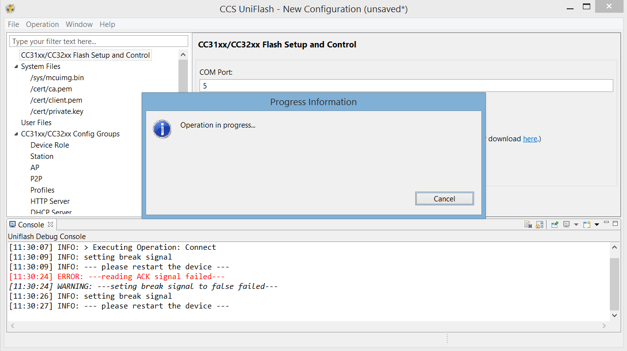627x351 pixels.
Task: Close the Console tab via X
Action: point(50,224)
